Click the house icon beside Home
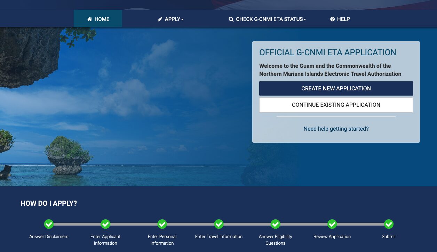This screenshot has width=437, height=252. [x=89, y=19]
